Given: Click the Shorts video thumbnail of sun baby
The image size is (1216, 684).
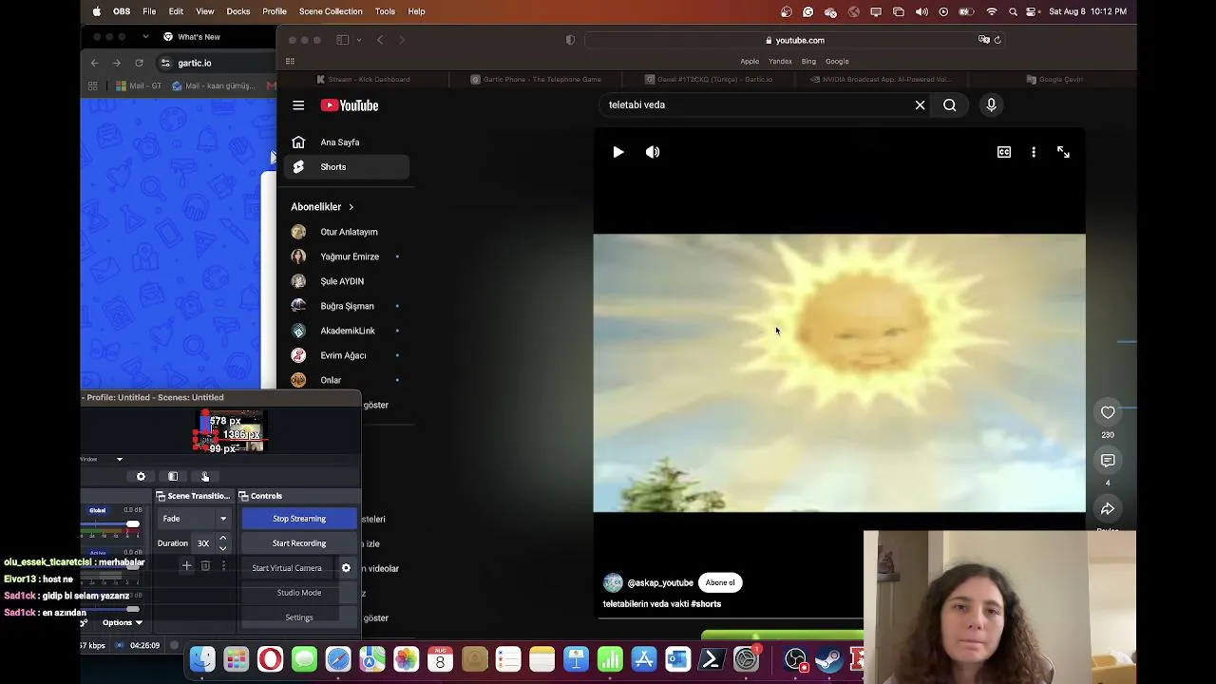Looking at the screenshot, I should [x=839, y=373].
